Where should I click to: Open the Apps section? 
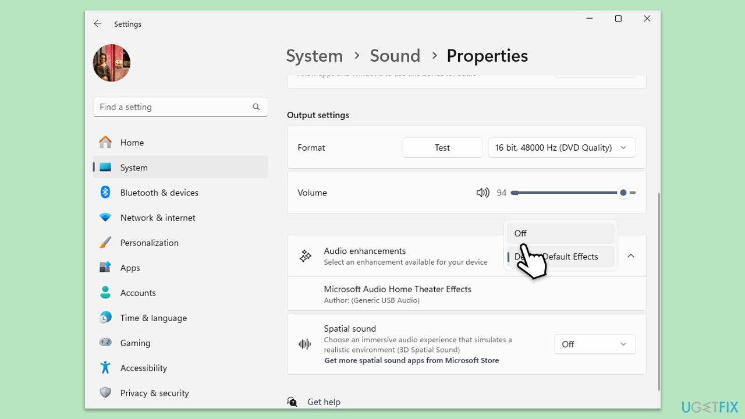(x=180, y=268)
